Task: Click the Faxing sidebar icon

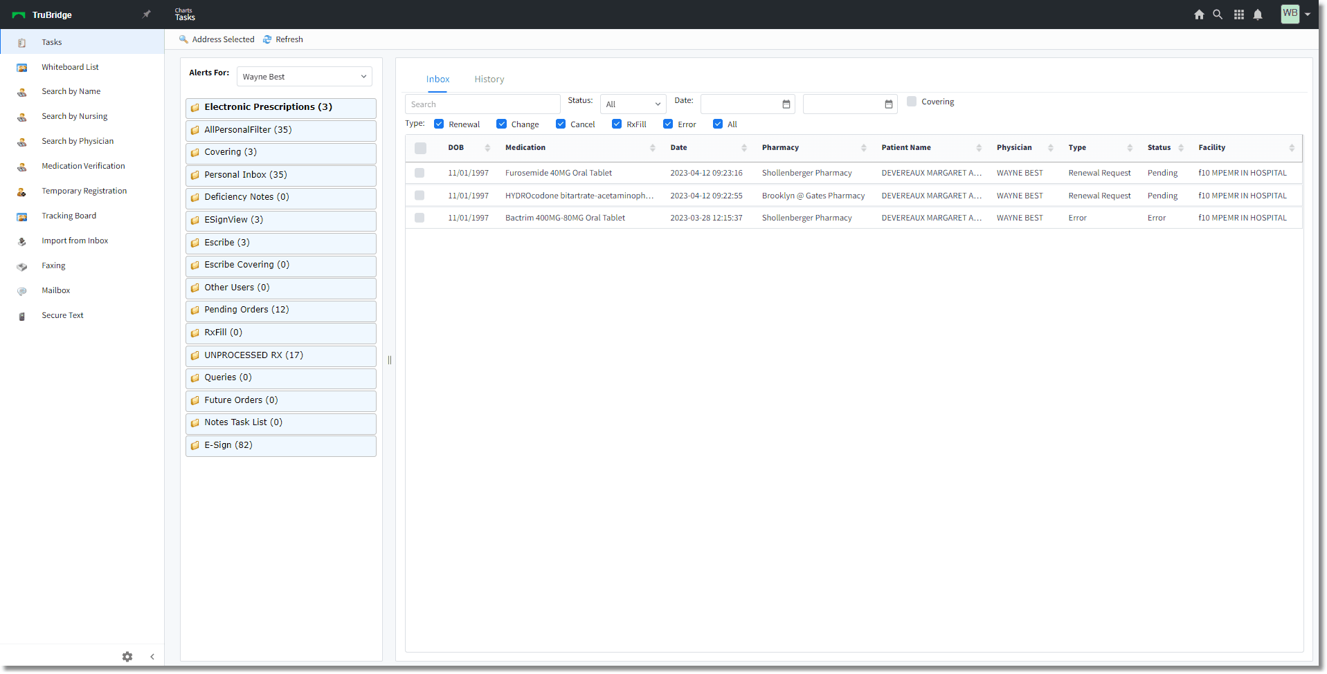Action: pyautogui.click(x=22, y=266)
